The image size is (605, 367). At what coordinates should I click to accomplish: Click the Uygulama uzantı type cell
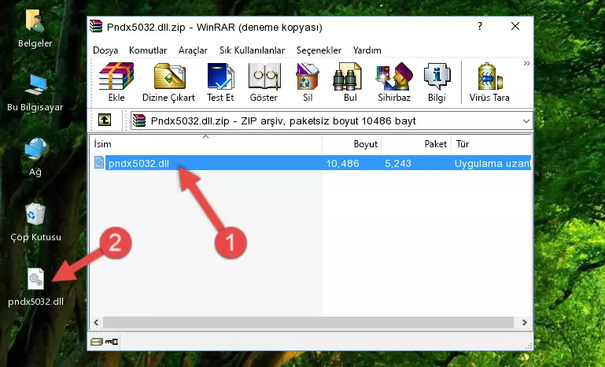coord(492,163)
